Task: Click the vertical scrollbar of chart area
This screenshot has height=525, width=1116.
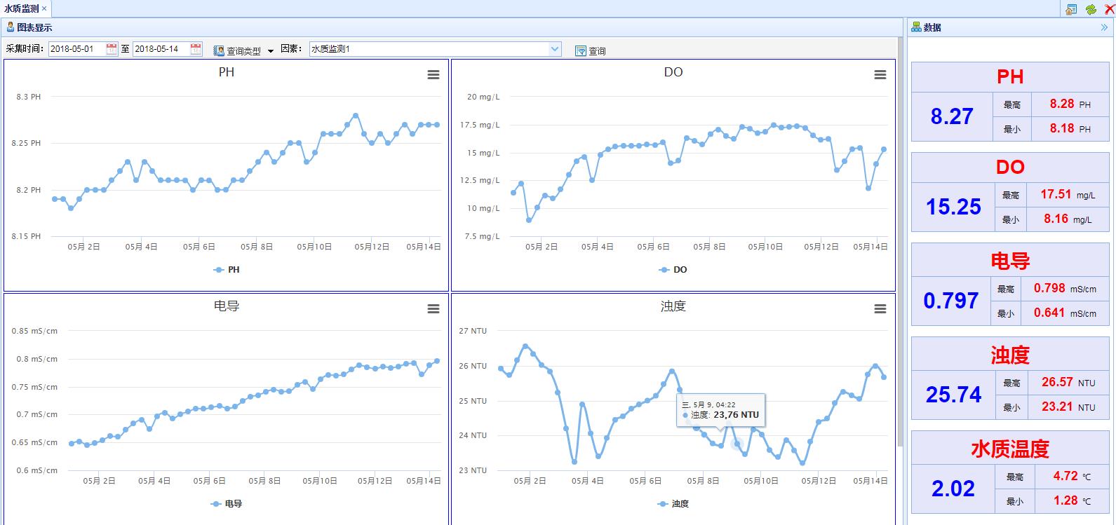Action: [900, 245]
